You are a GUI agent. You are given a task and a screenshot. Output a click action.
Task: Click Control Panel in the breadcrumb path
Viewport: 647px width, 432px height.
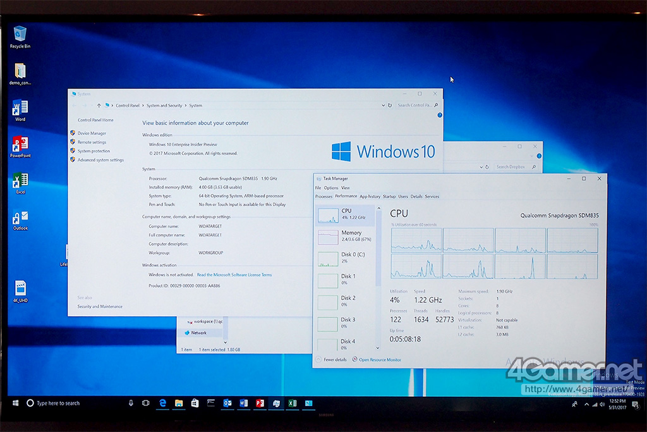[128, 106]
